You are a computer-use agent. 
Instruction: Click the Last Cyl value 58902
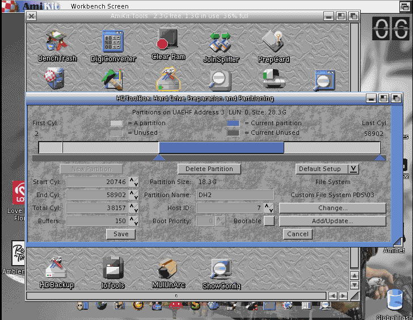click(373, 134)
